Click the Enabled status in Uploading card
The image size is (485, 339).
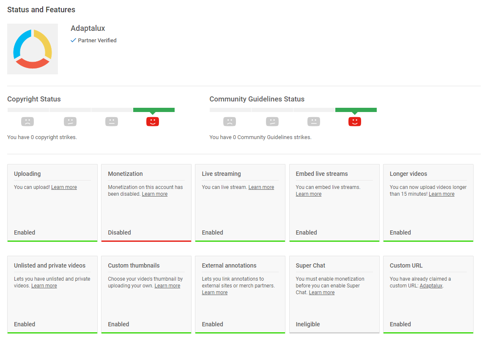[x=25, y=232]
